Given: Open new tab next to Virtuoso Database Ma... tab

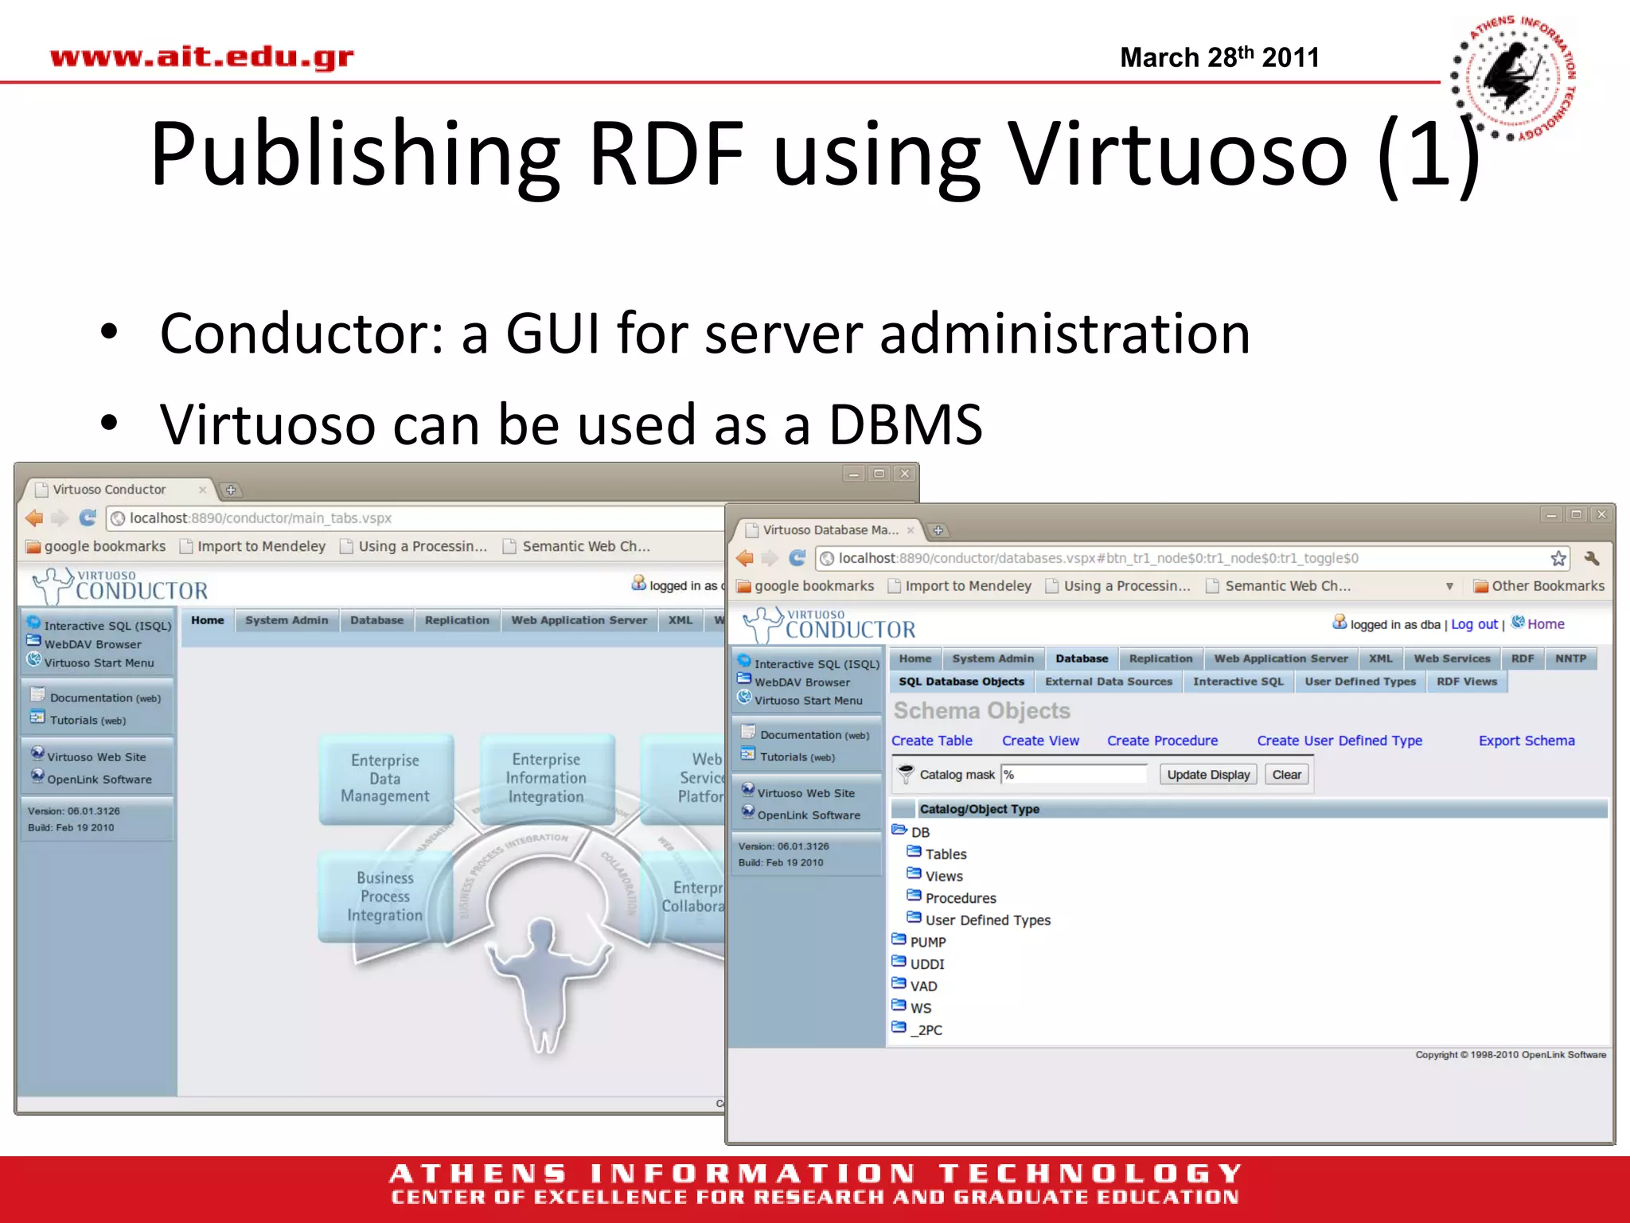Looking at the screenshot, I should tap(938, 530).
